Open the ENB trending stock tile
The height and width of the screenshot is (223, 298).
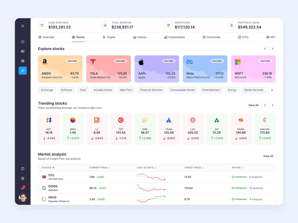(145, 129)
